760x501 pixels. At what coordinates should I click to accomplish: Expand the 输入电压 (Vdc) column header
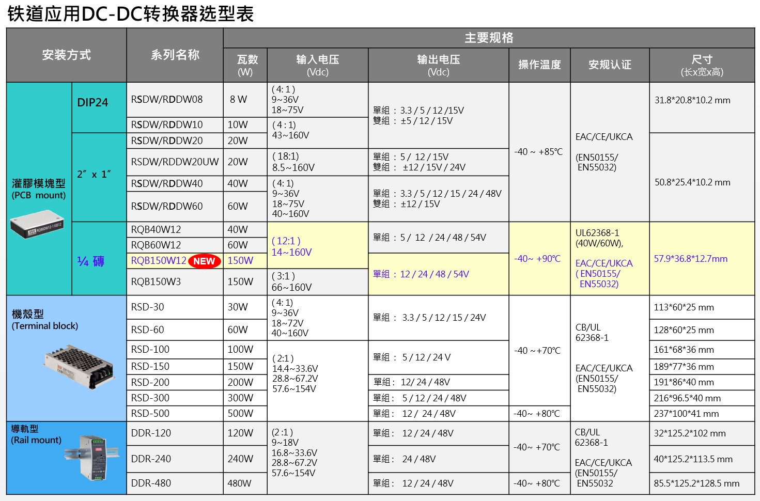[x=317, y=65]
